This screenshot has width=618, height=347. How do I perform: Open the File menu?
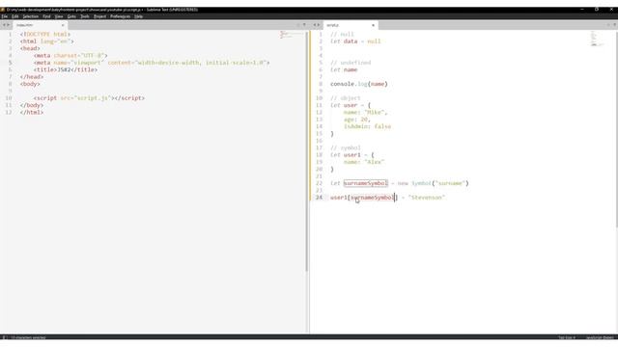pos(5,16)
